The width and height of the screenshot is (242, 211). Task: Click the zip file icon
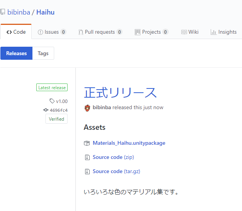tap(87, 157)
